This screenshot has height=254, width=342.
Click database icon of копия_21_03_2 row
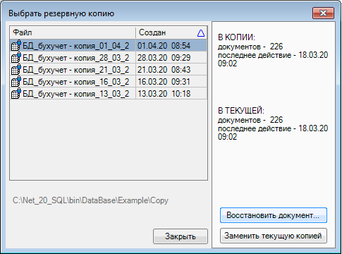click(x=16, y=69)
